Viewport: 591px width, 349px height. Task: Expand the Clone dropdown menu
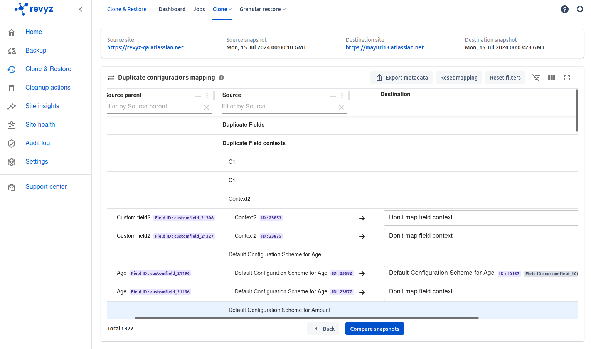[222, 9]
